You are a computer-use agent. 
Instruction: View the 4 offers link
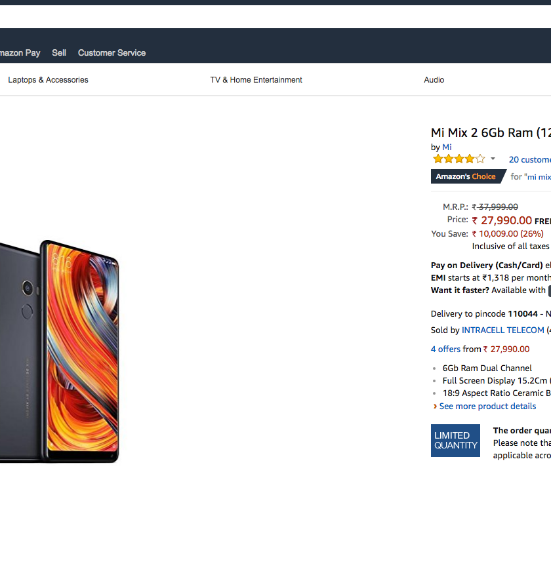click(445, 349)
